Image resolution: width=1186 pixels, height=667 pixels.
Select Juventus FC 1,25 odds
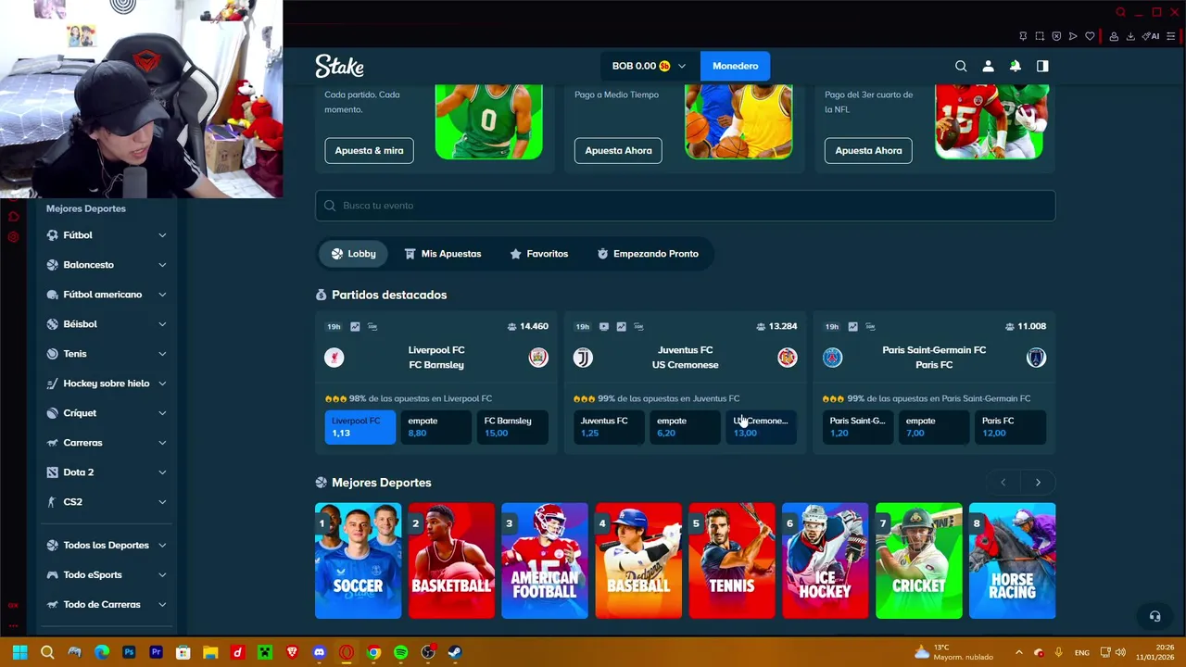coord(609,427)
